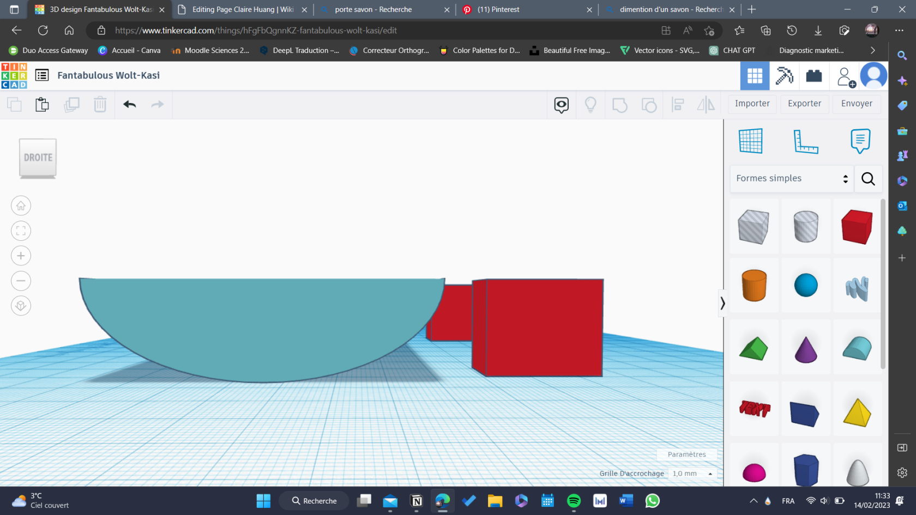The width and height of the screenshot is (916, 515).
Task: Redo the last undone action
Action: click(158, 104)
